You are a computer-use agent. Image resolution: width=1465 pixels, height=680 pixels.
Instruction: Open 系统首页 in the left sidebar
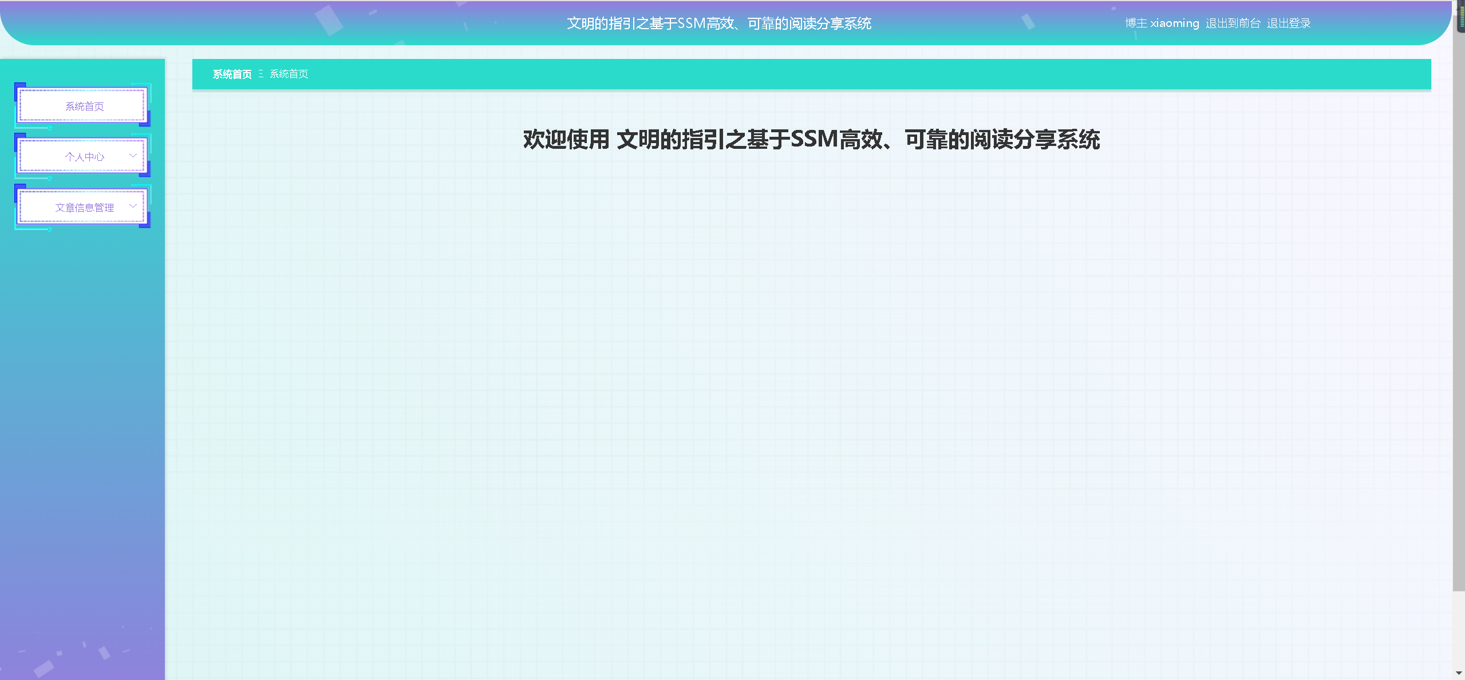pyautogui.click(x=84, y=106)
